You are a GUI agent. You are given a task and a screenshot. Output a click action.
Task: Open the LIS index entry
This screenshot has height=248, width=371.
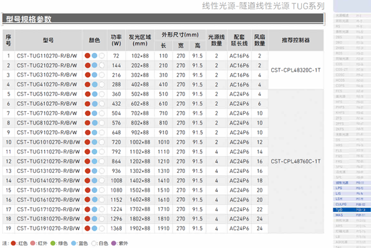[352, 194]
